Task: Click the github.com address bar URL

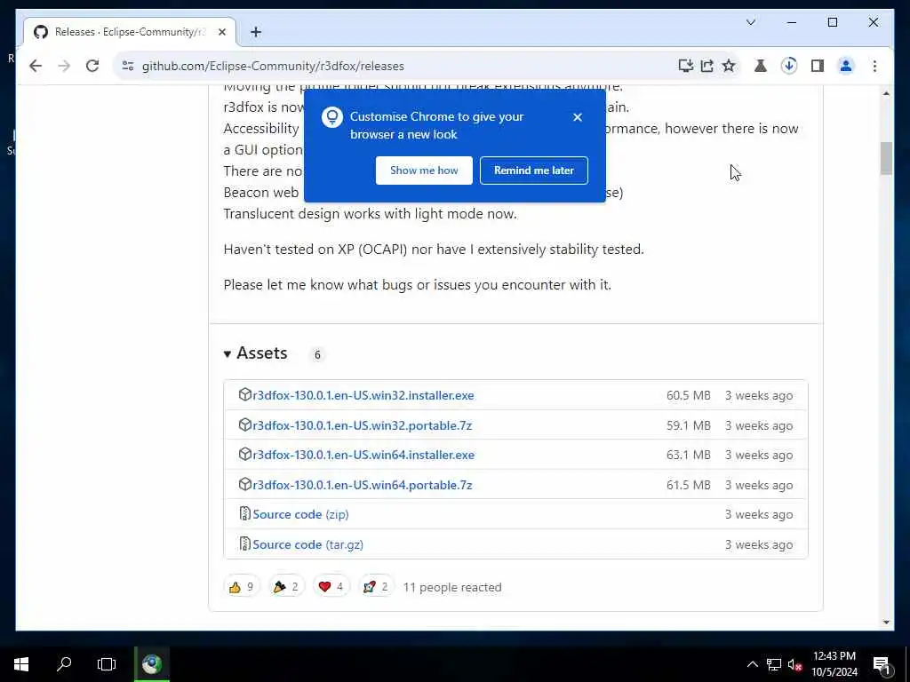Action: [x=273, y=66]
